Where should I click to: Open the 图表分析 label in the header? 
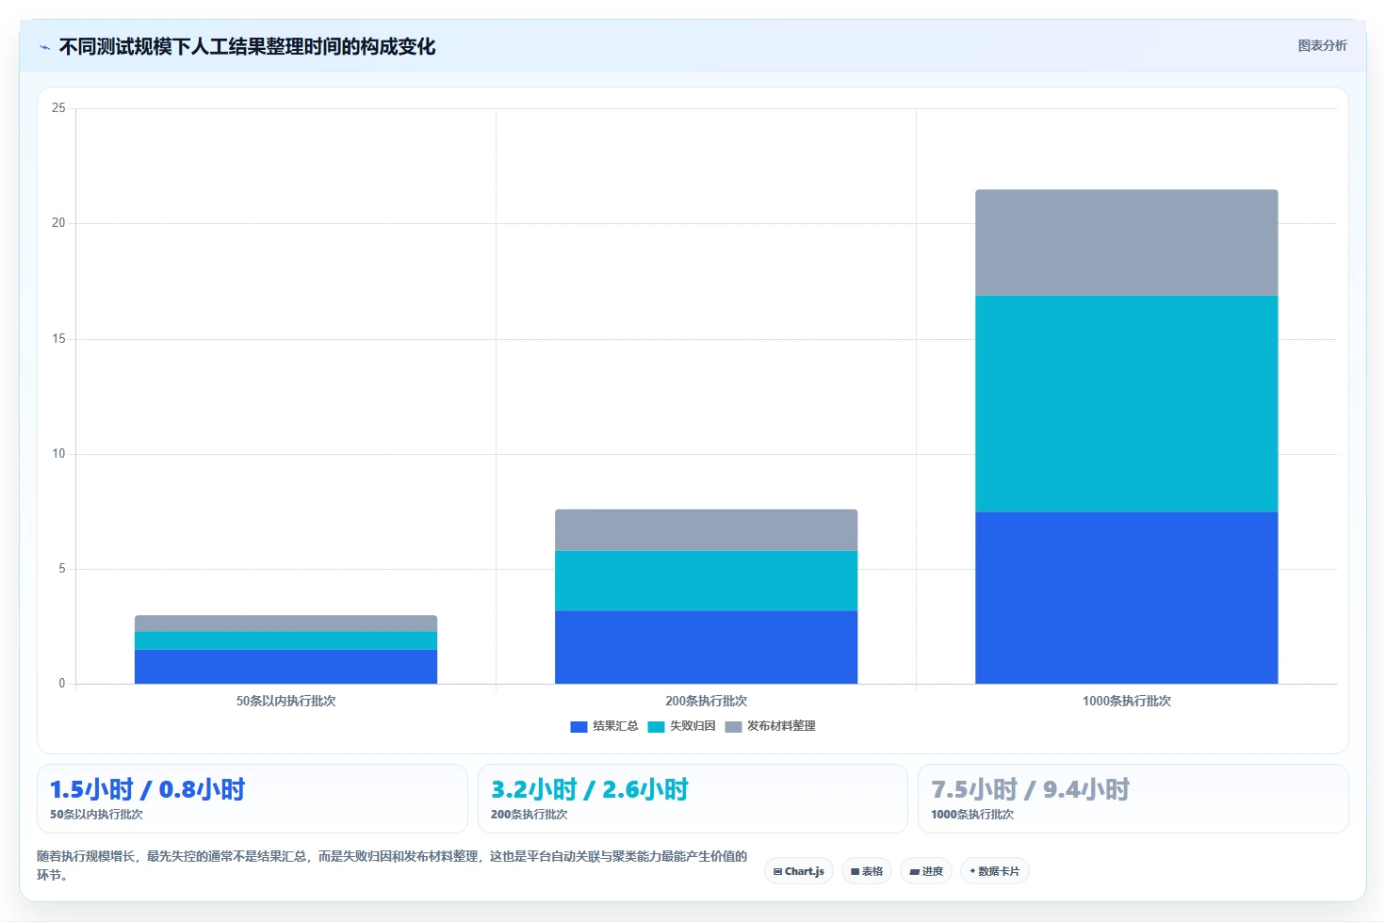pos(1322,45)
